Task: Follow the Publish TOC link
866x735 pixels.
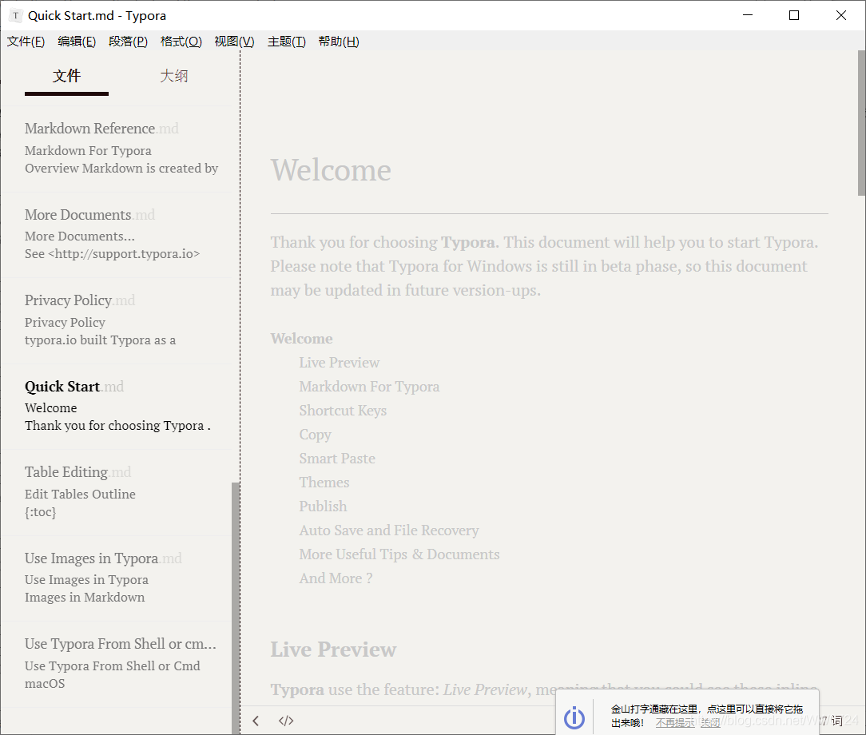Action: click(x=323, y=507)
